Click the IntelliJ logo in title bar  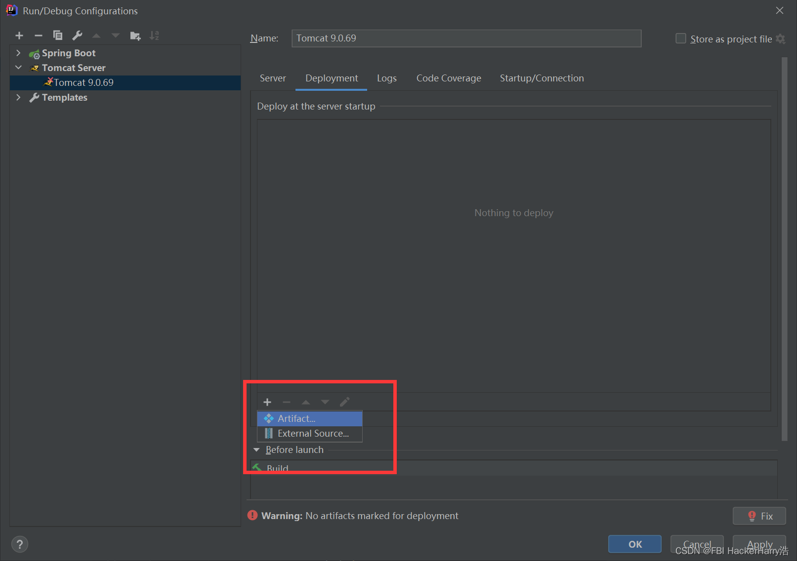11,10
